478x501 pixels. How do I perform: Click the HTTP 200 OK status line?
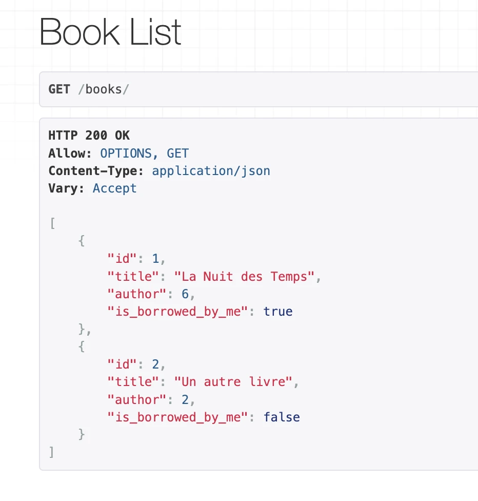(89, 136)
